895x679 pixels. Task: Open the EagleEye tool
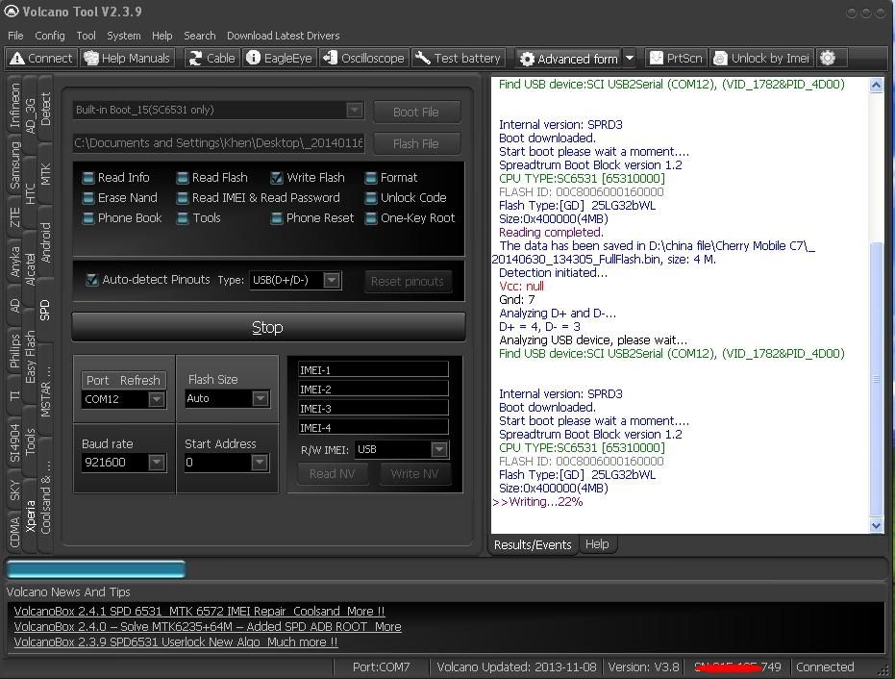279,58
